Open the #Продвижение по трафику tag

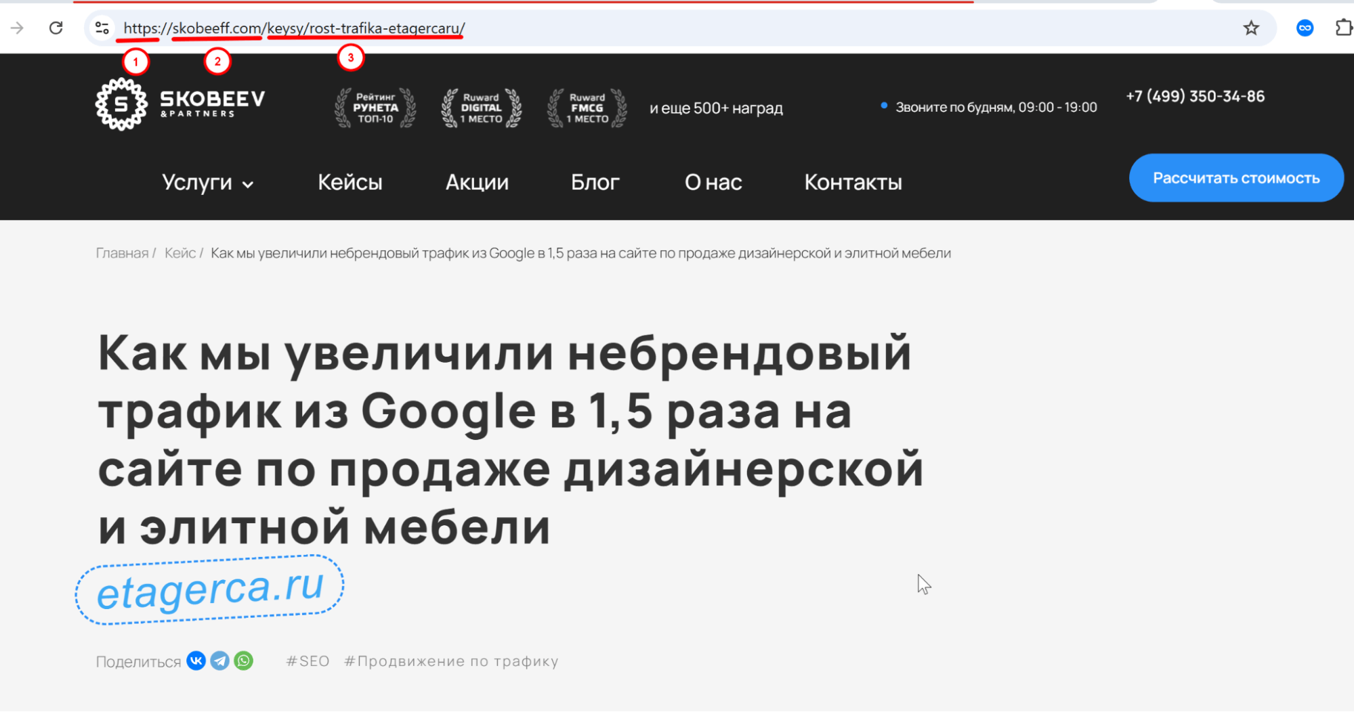pyautogui.click(x=451, y=661)
